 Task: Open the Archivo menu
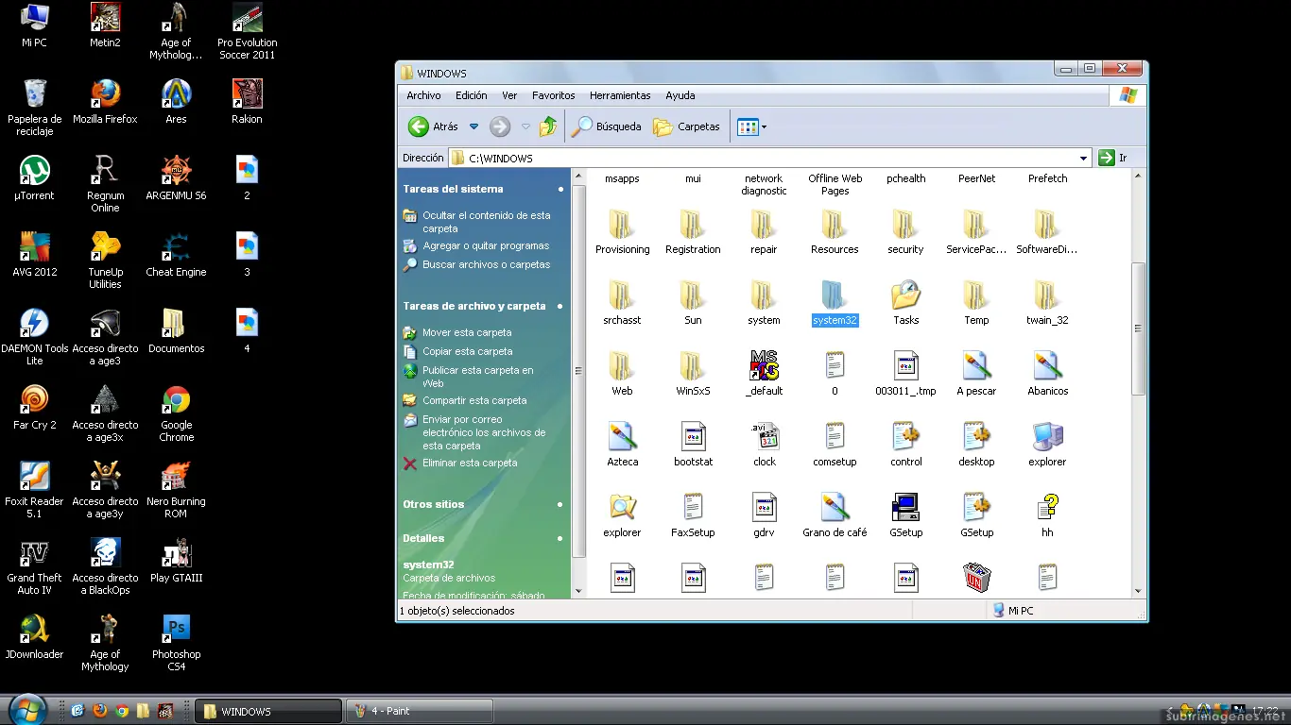(423, 95)
